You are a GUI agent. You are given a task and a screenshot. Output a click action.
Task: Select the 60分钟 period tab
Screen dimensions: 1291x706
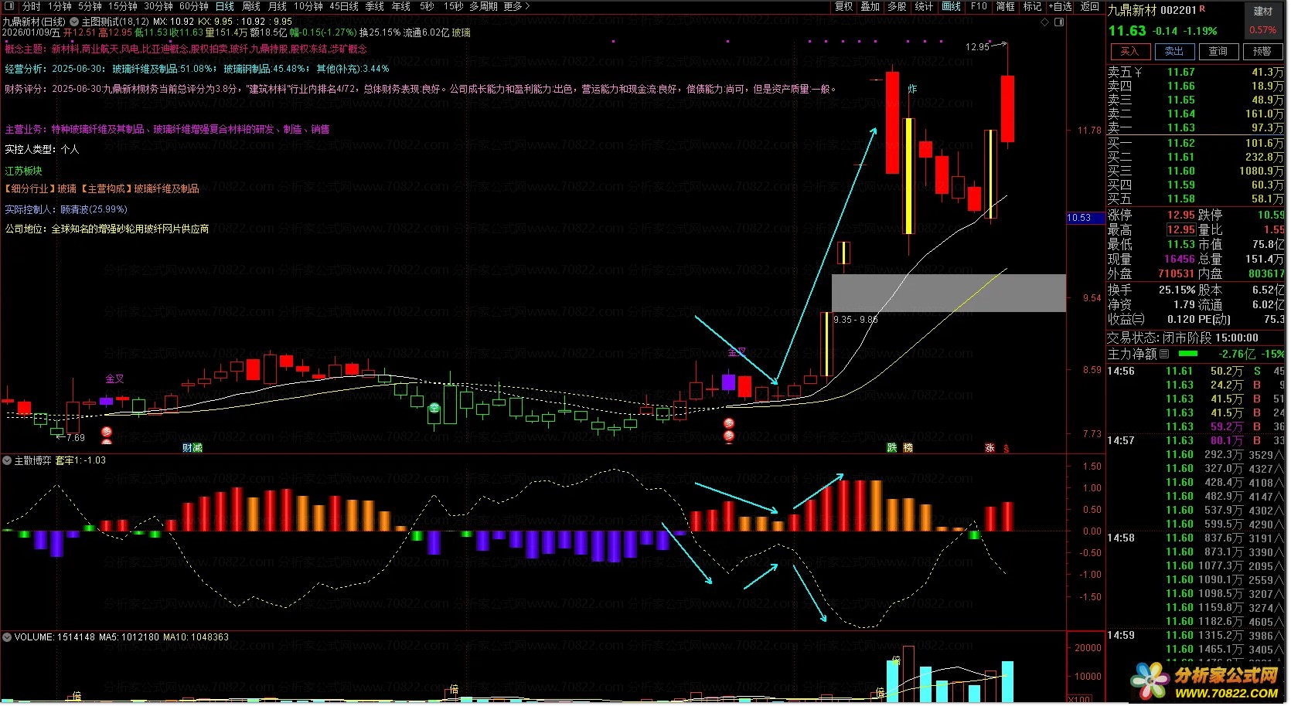[194, 6]
